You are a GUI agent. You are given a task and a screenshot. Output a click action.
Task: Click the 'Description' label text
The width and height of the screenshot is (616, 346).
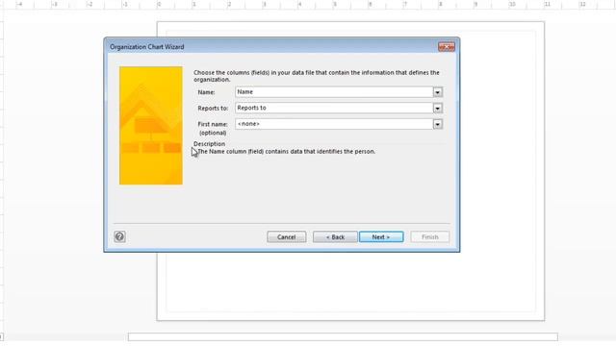click(210, 144)
